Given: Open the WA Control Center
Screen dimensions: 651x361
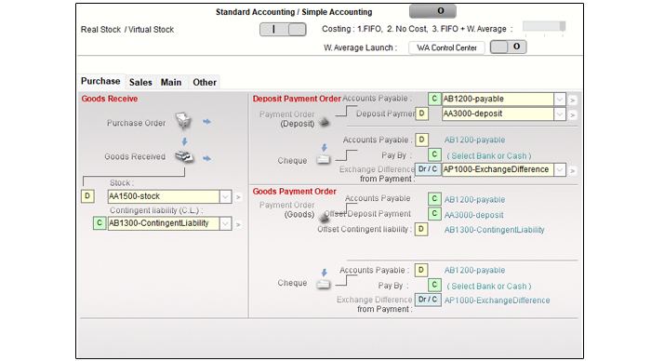Looking at the screenshot, I should [x=446, y=47].
